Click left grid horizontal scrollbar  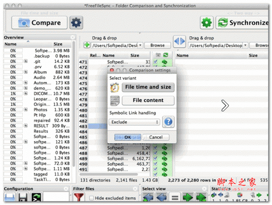tap(109, 174)
